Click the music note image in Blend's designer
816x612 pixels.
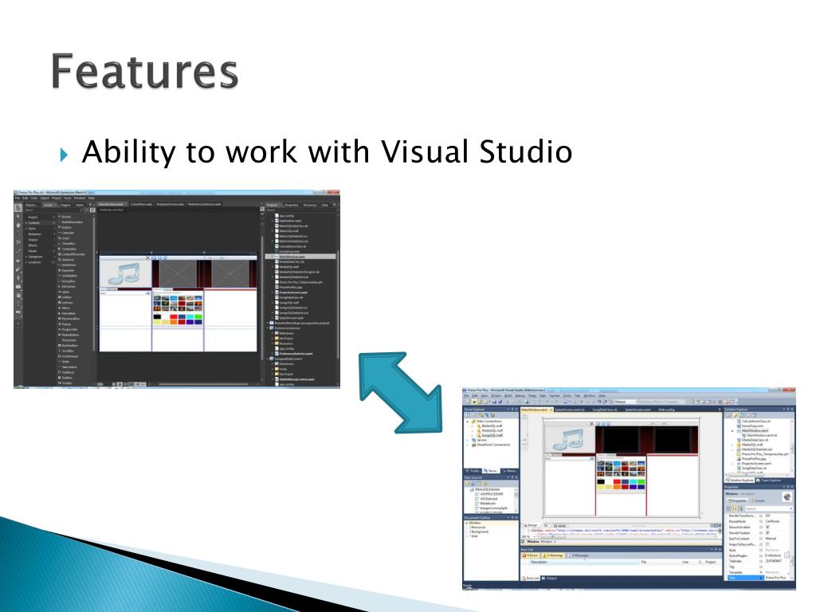(x=125, y=273)
